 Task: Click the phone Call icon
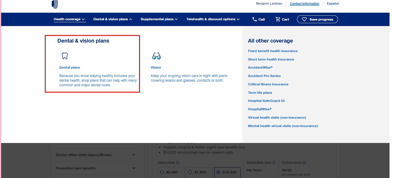pos(254,19)
